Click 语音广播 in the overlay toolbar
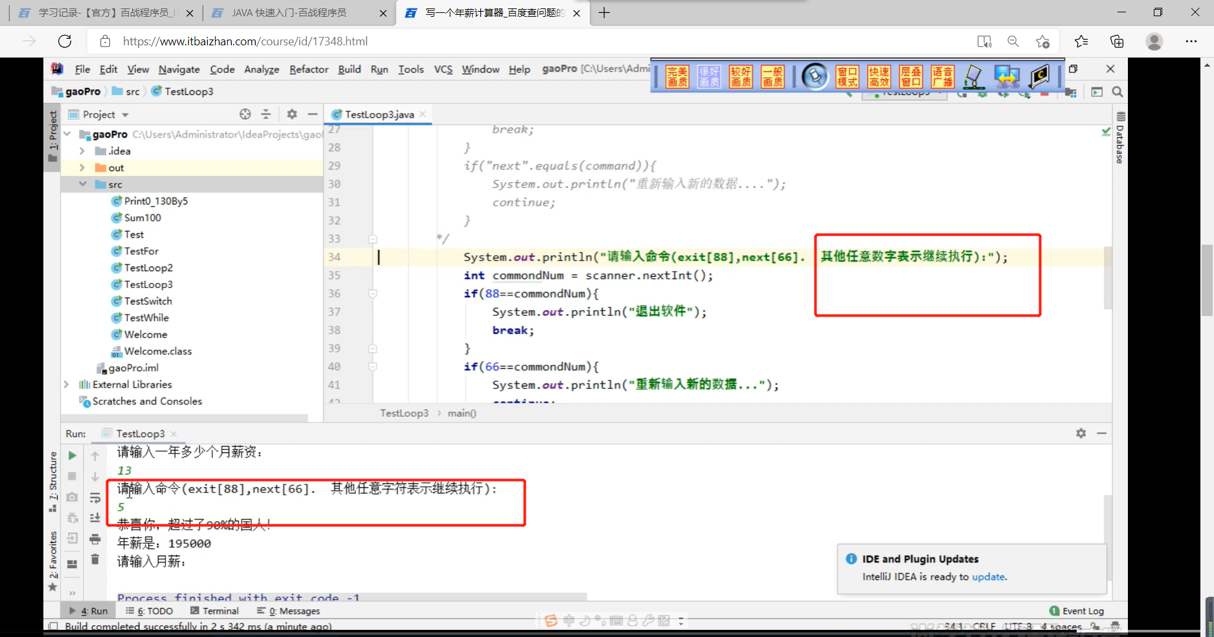 [x=942, y=76]
